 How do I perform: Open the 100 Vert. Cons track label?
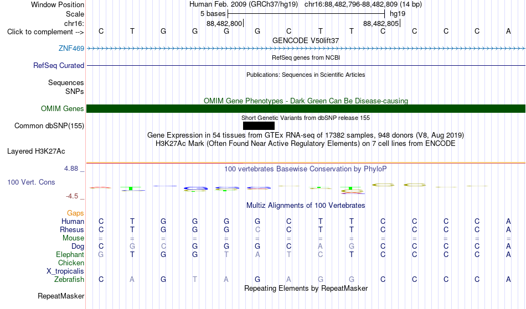pos(31,182)
